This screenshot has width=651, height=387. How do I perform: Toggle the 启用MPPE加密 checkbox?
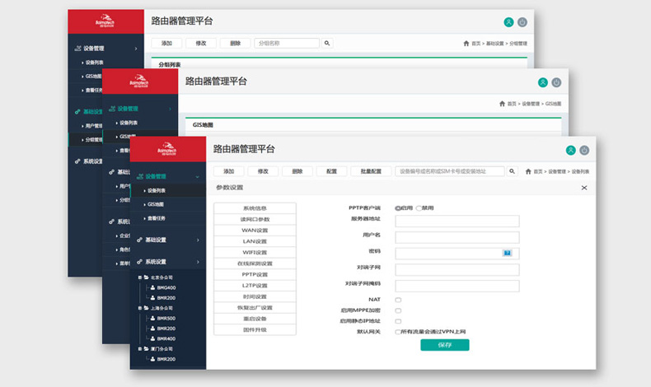click(398, 310)
